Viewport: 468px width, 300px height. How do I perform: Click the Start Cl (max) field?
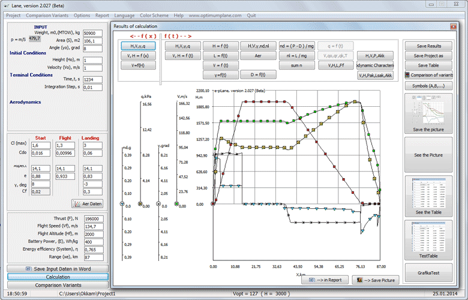tap(41, 146)
